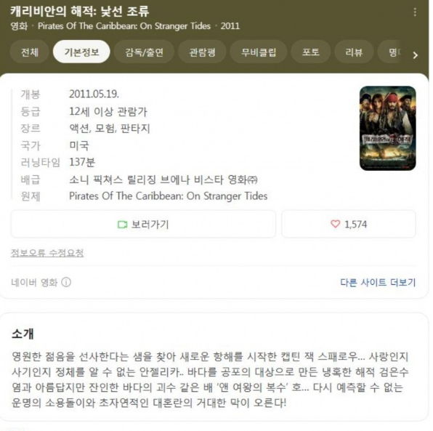Click the info icon beside 네이버 영화
This screenshot has height=431, width=433.
point(66,282)
